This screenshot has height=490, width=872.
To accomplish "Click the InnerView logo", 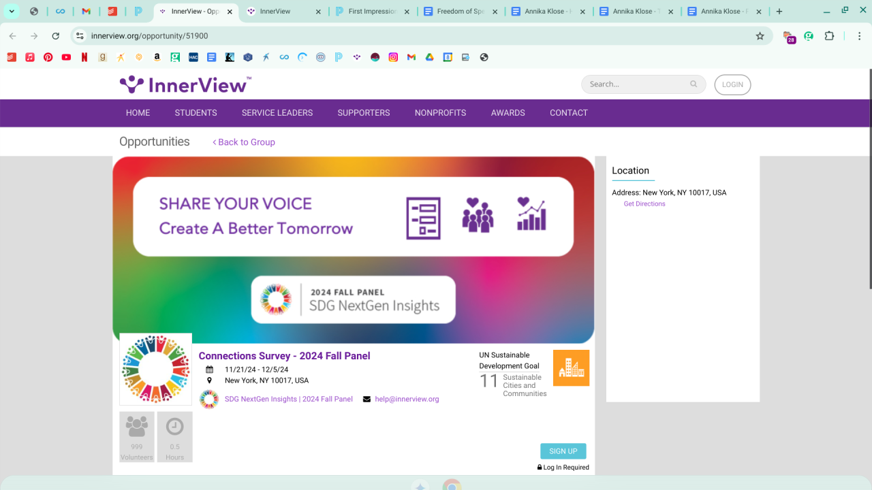I will (185, 84).
